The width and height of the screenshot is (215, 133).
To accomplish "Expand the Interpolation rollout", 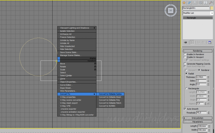I will click(198, 118).
